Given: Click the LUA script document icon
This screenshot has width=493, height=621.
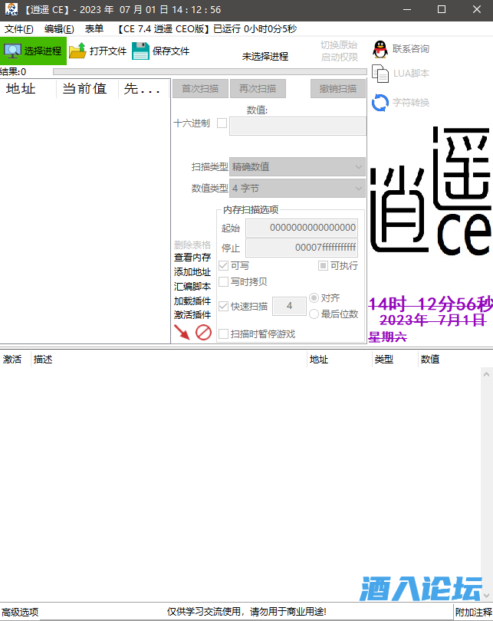Looking at the screenshot, I should [x=380, y=74].
